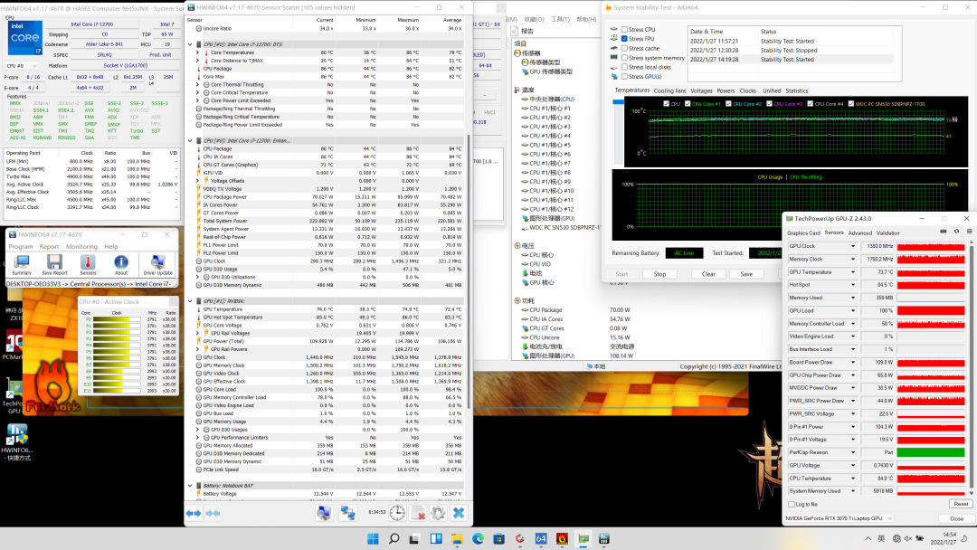Open Sensors thermometer icon in HWiNFO
This screenshot has width=977, height=550.
click(x=88, y=264)
